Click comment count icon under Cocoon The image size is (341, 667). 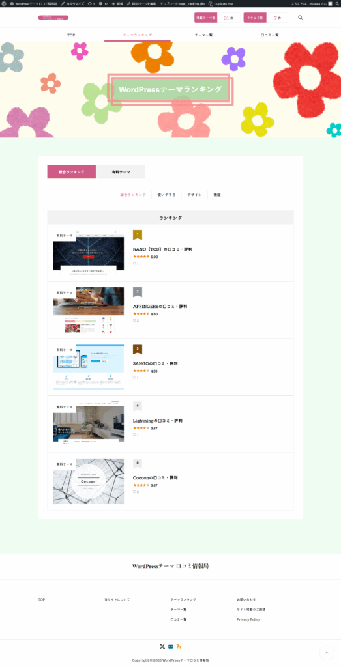click(x=136, y=492)
